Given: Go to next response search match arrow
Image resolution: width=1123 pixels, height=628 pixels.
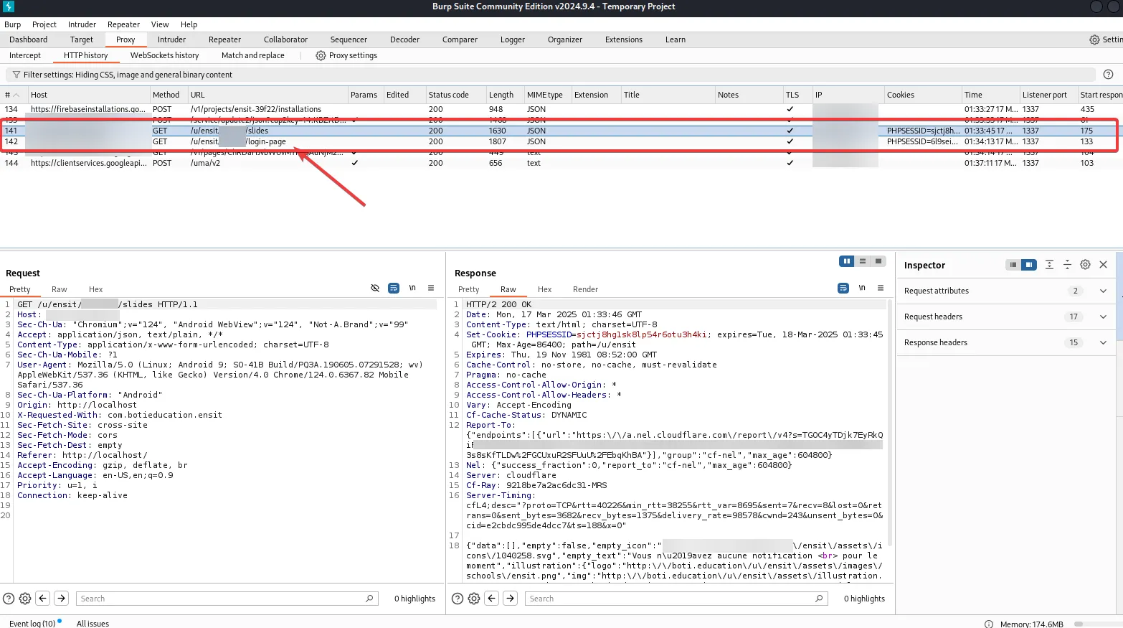Looking at the screenshot, I should pyautogui.click(x=511, y=599).
